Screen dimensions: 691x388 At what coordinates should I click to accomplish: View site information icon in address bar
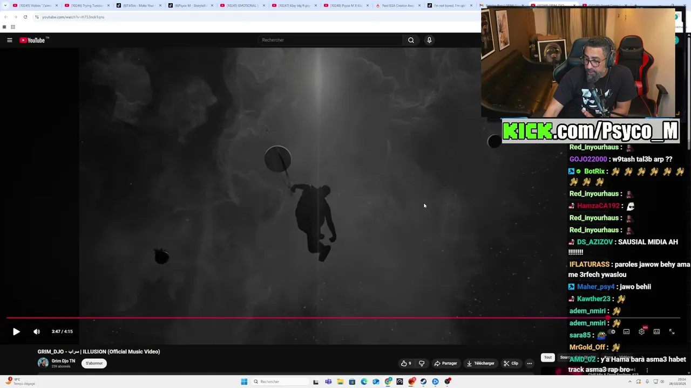37,17
